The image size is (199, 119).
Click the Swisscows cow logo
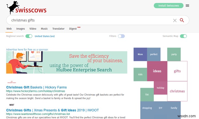coord(26,8)
